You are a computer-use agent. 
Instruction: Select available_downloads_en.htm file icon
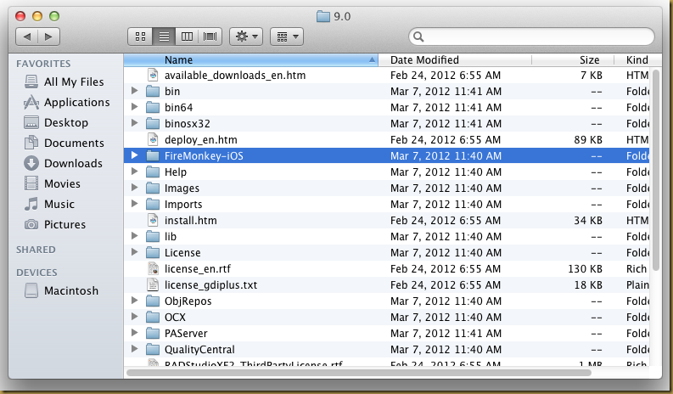pyautogui.click(x=153, y=75)
